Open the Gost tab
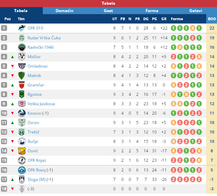The image size is (217, 196). [108, 11]
